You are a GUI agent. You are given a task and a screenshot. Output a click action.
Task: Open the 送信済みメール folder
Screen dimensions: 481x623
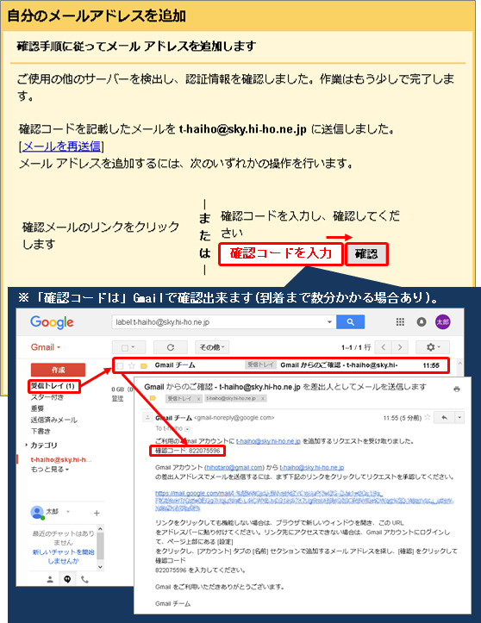tap(54, 420)
